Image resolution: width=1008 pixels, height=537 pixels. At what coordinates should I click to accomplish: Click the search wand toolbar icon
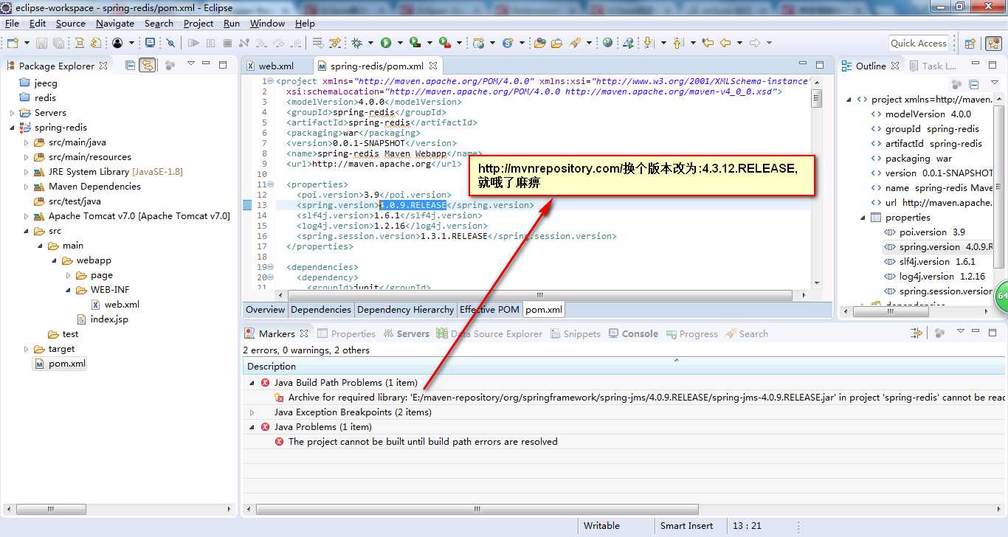pyautogui.click(x=575, y=43)
